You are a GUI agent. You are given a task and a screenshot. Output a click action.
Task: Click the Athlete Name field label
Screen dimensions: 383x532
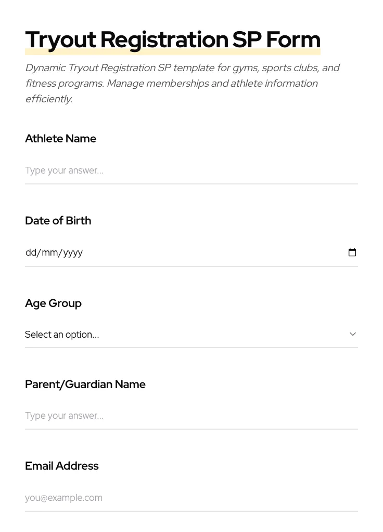(60, 138)
